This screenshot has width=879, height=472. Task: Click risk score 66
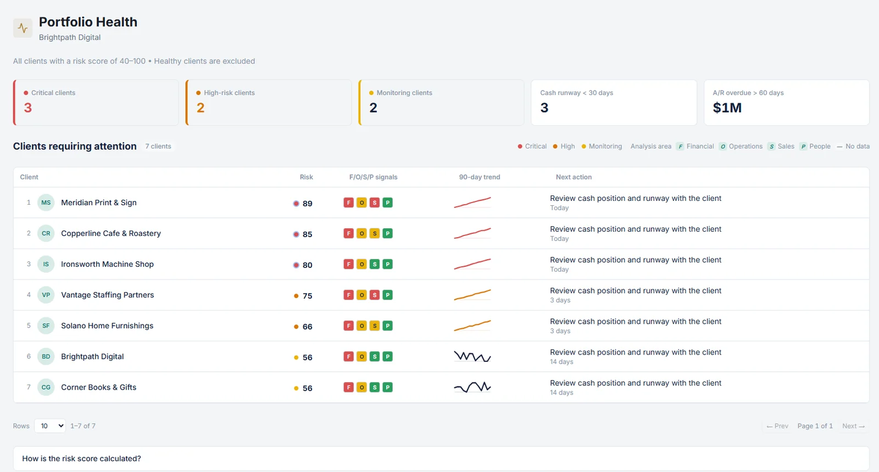pyautogui.click(x=307, y=327)
